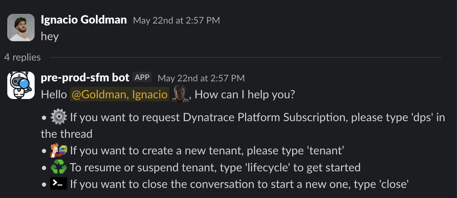457x198 pixels.
Task: Click the 'hey' message text
Action: coord(50,36)
